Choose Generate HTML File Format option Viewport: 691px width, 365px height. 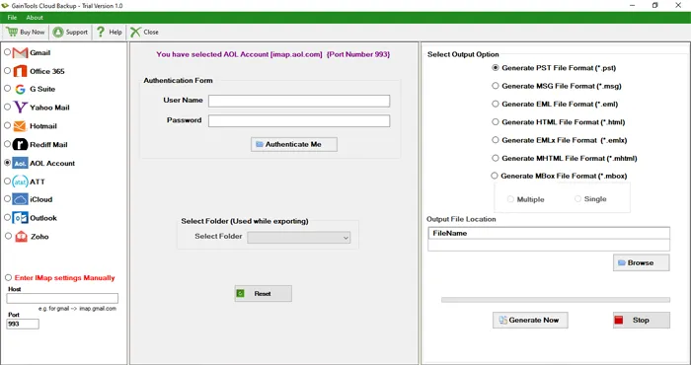[496, 122]
